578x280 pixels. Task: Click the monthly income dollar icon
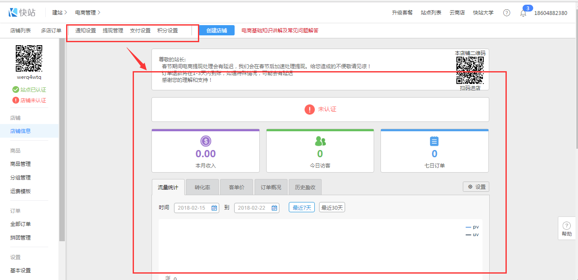(206, 141)
